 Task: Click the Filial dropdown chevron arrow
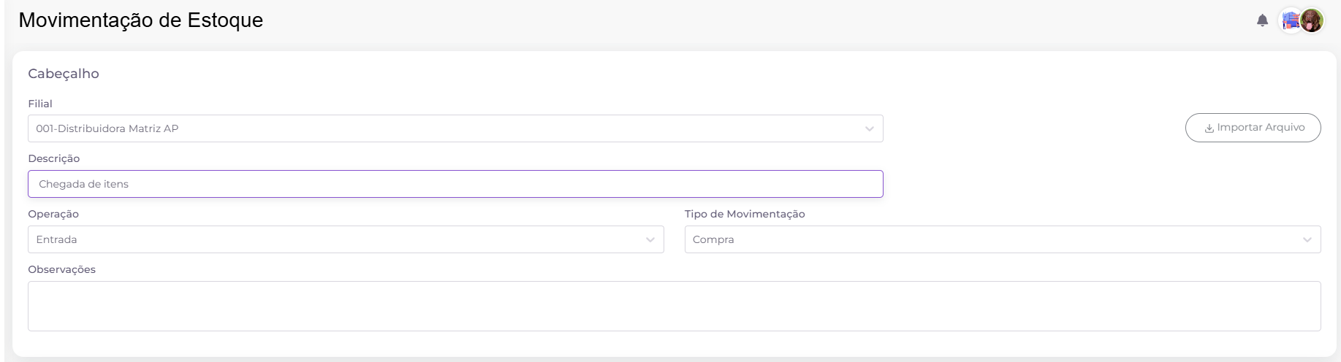(x=869, y=129)
